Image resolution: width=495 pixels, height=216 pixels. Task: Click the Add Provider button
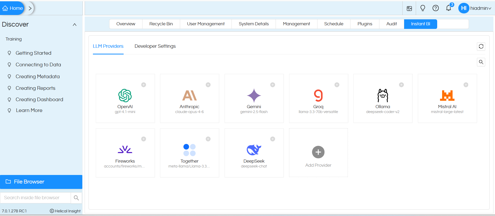point(318,153)
